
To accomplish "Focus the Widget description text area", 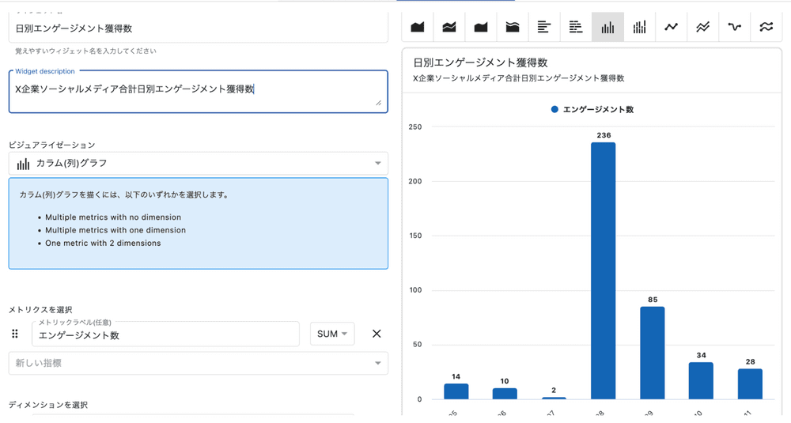I will (198, 90).
